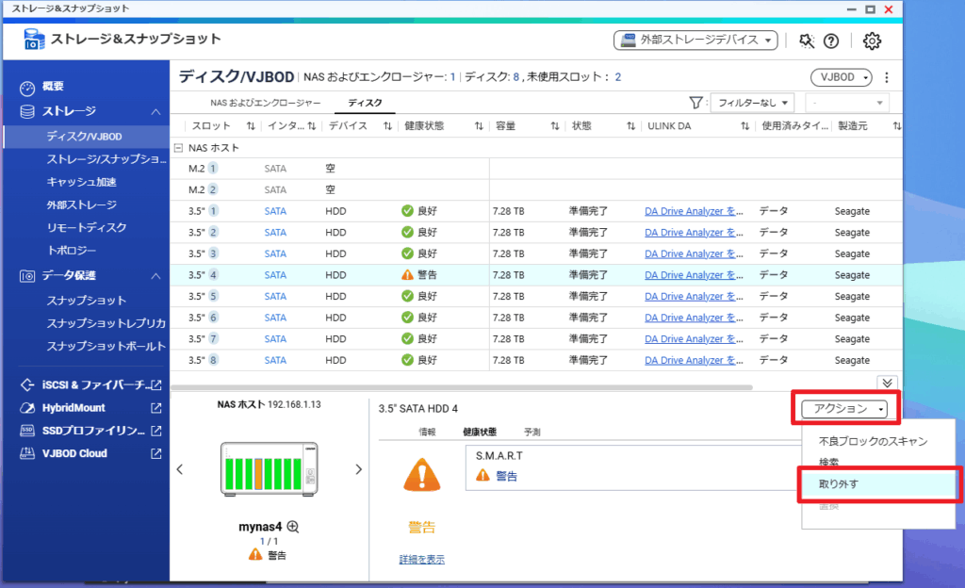
Task: Open SSD profiling external link icon
Action: coord(156,431)
